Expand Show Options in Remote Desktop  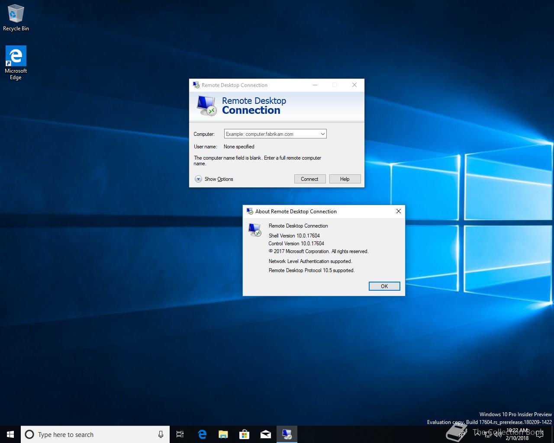(x=214, y=179)
